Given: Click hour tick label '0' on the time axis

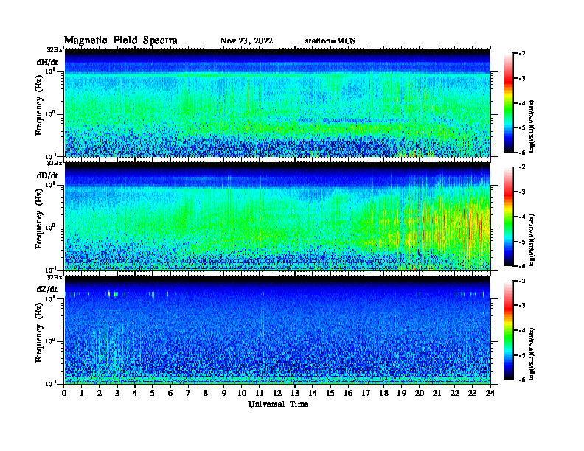Looking at the screenshot, I should 64,394.
